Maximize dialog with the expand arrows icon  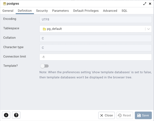tap(145, 4)
